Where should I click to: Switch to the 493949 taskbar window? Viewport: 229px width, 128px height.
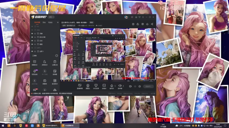click(50, 125)
